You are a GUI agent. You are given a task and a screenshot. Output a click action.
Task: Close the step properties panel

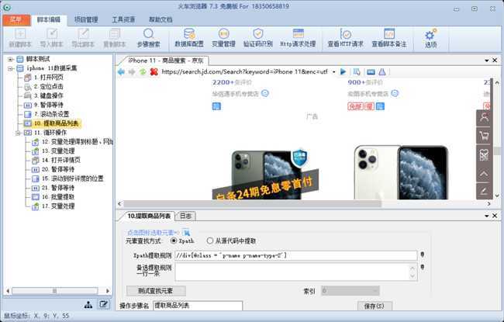495,216
